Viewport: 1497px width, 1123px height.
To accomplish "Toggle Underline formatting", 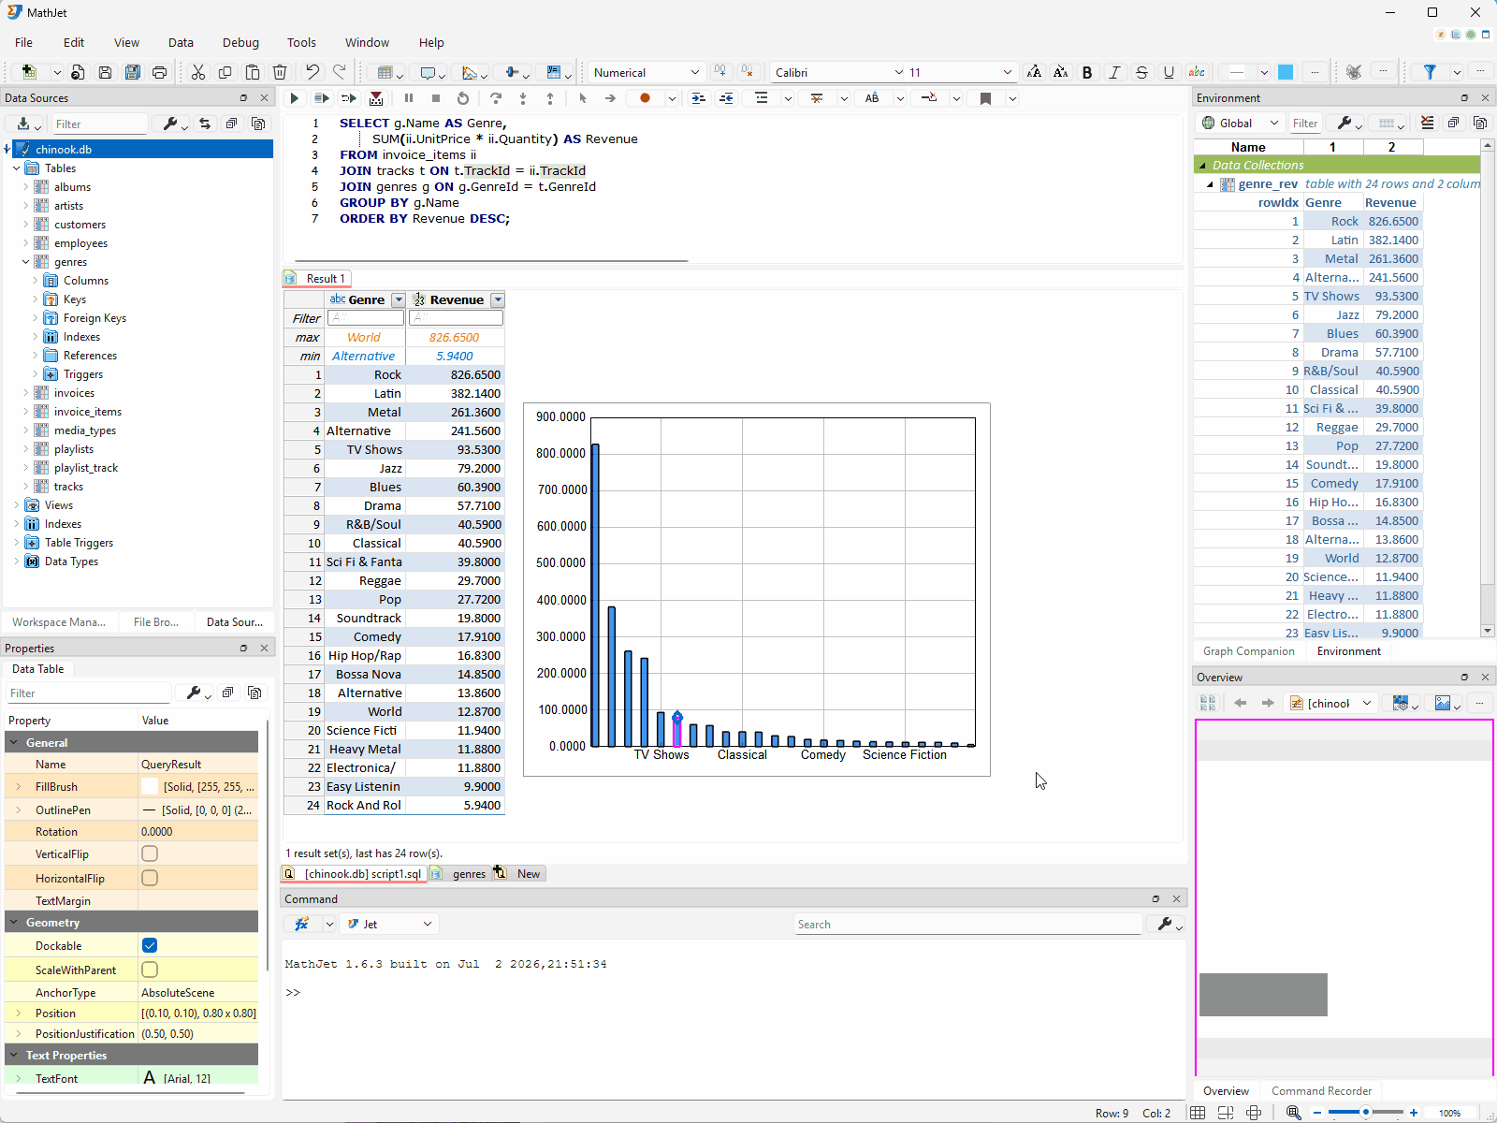I will pyautogui.click(x=1169, y=72).
